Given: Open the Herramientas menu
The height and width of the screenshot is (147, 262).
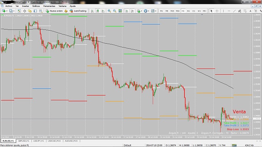Looking at the screenshot, I should pos(49,6).
